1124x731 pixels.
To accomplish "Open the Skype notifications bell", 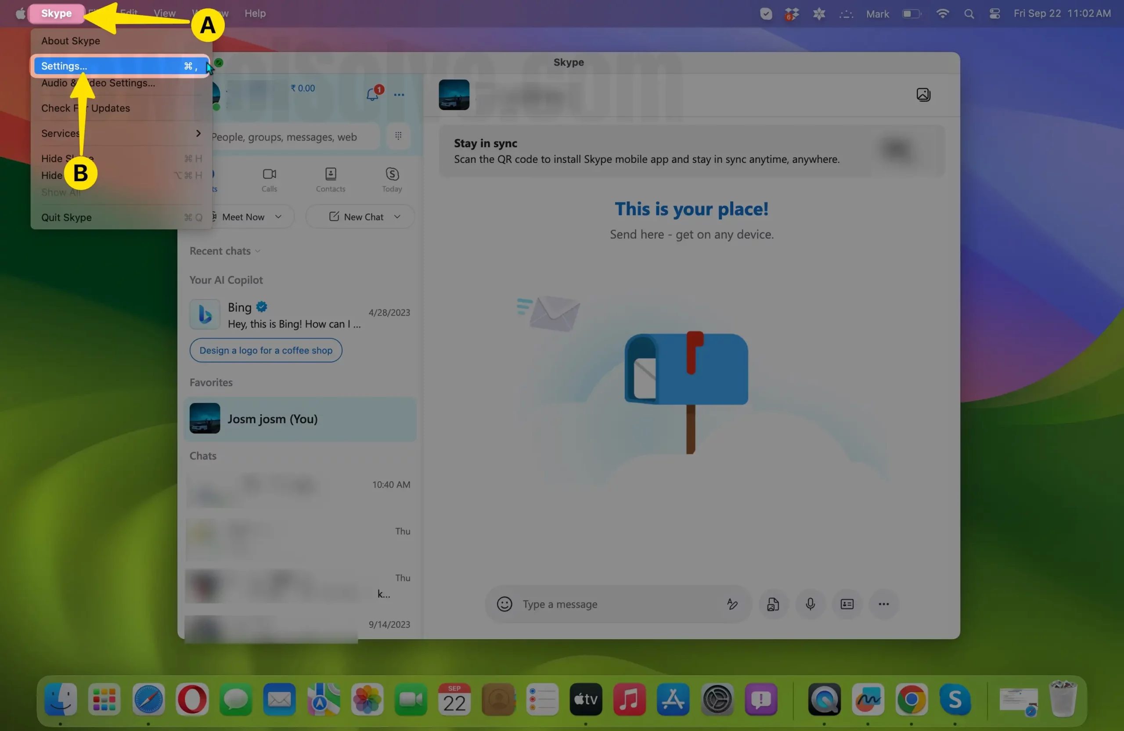I will [372, 94].
